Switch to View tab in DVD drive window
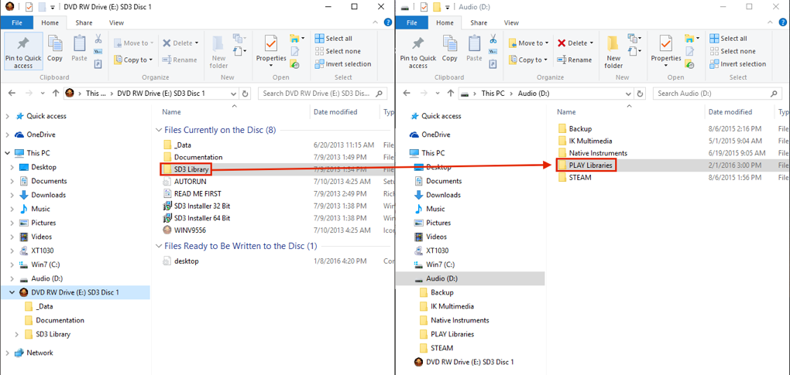This screenshot has height=375, width=790. (116, 23)
